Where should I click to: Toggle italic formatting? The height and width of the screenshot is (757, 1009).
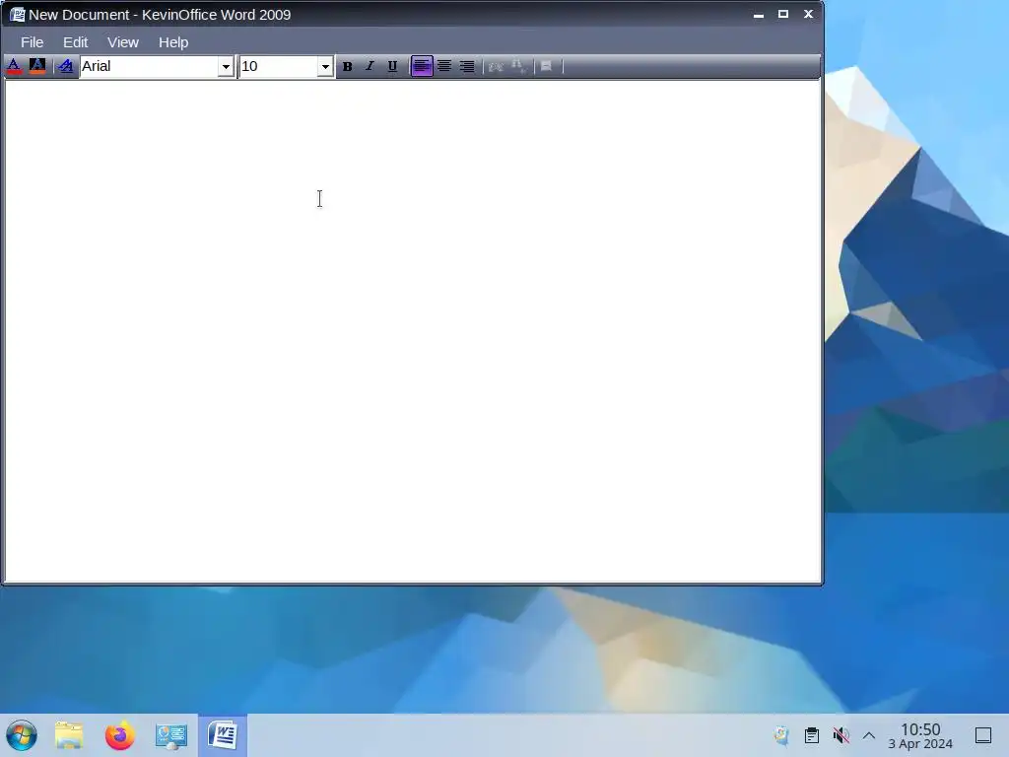tap(370, 66)
